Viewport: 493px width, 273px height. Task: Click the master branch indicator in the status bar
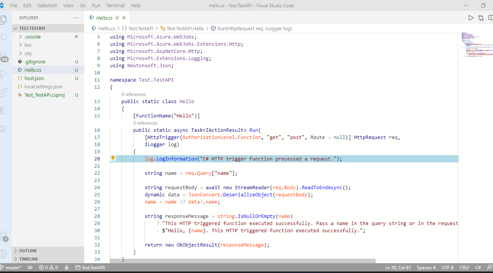click(11, 267)
